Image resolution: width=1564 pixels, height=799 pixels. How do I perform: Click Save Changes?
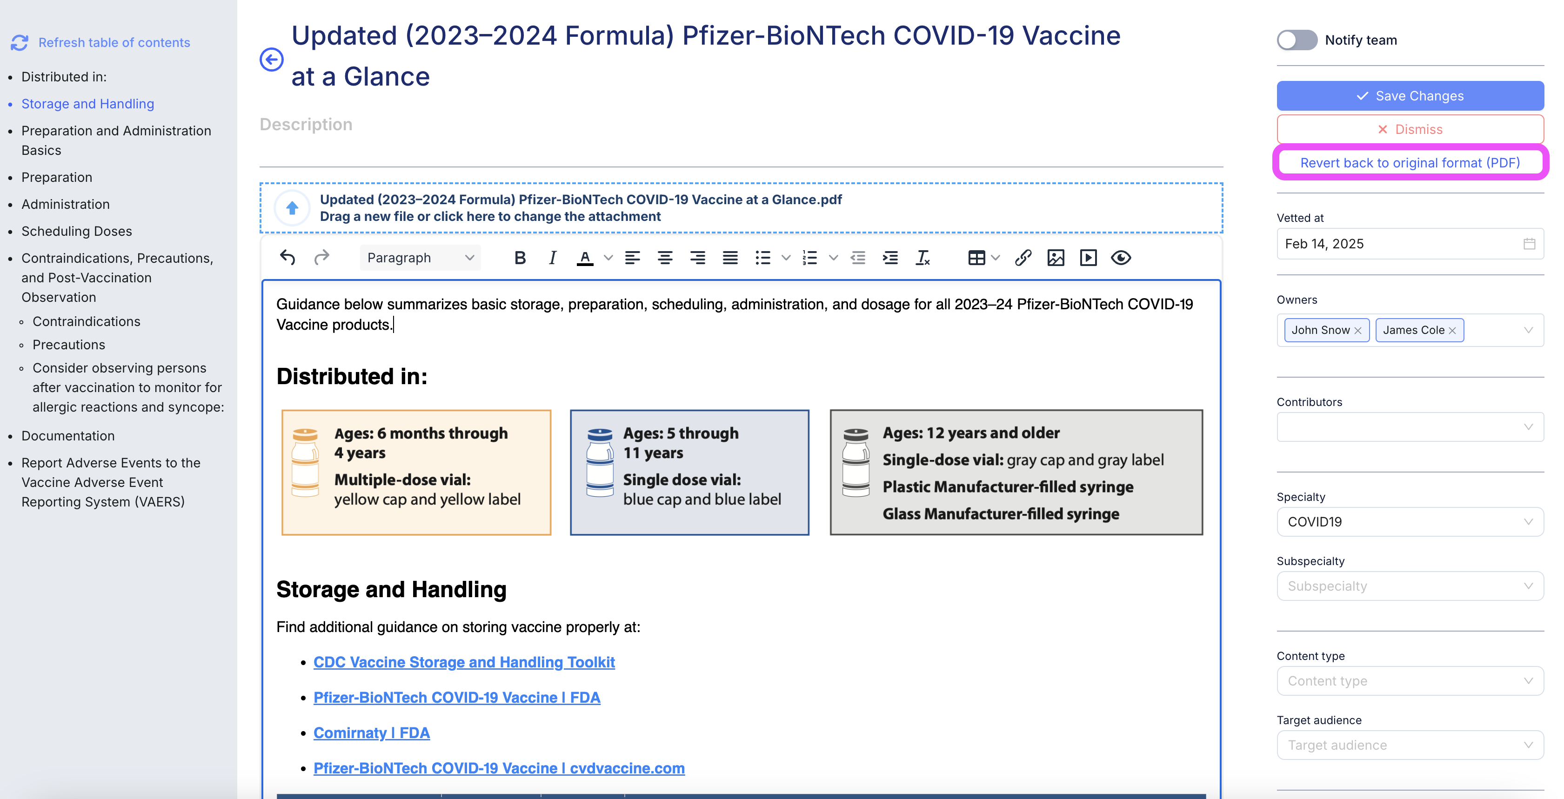coord(1410,95)
